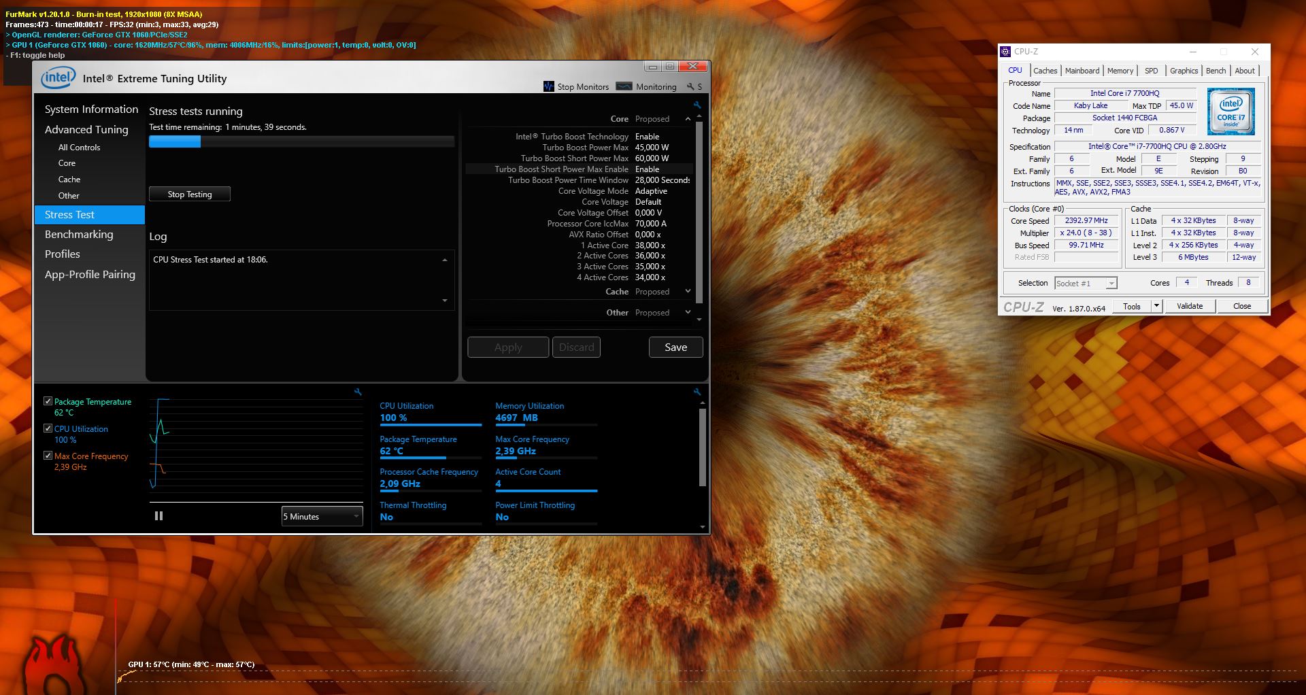Click wrench icon above Core proposed panel
Viewport: 1306px width, 695px height.
697,105
